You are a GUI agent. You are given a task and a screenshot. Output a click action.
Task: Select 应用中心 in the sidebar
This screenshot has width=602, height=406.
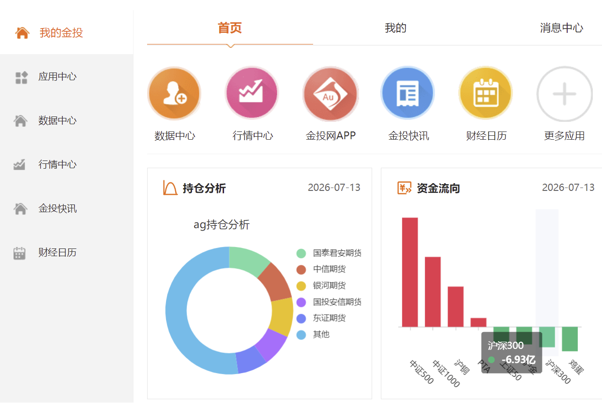58,77
